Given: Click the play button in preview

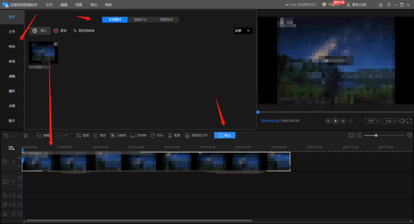Looking at the screenshot, I should tap(336, 121).
